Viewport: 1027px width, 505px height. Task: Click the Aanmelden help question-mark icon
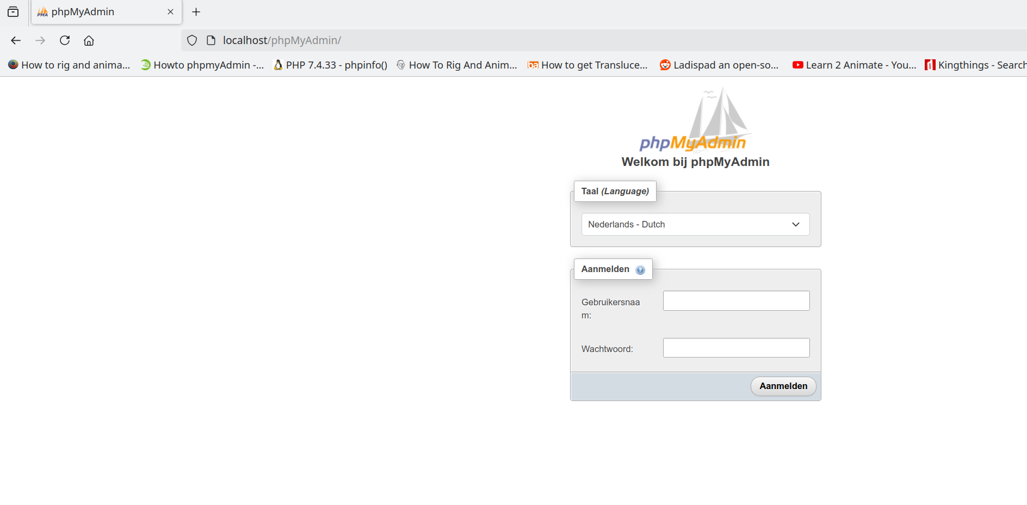point(640,270)
